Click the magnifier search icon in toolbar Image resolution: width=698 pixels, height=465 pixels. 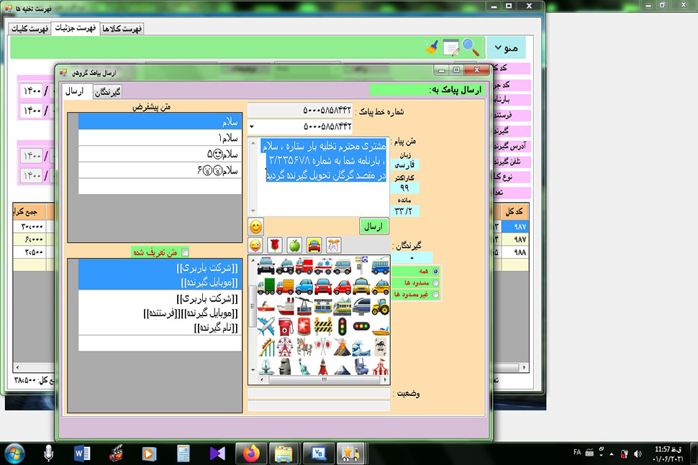[x=471, y=47]
